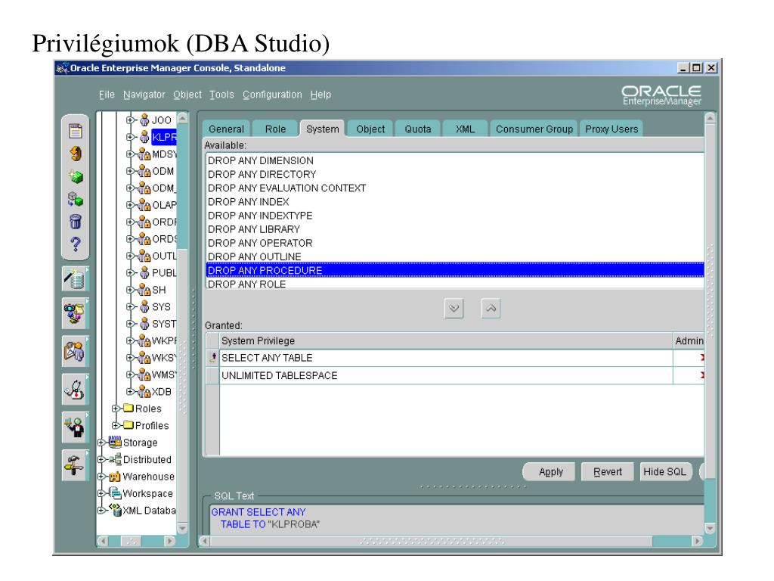The image size is (774, 581).
Task: Switch to the Role tab
Action: point(275,129)
